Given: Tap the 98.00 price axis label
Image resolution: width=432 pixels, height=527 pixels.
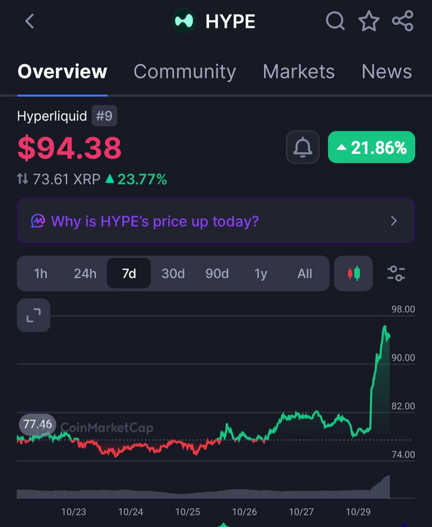Looking at the screenshot, I should [x=403, y=309].
